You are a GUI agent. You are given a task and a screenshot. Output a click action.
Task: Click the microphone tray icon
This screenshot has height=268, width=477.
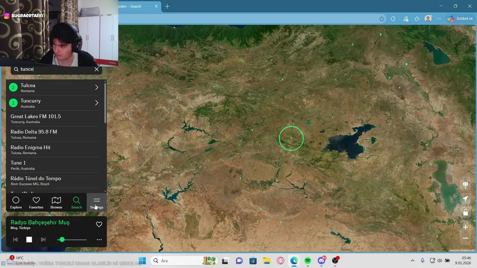tap(423, 261)
